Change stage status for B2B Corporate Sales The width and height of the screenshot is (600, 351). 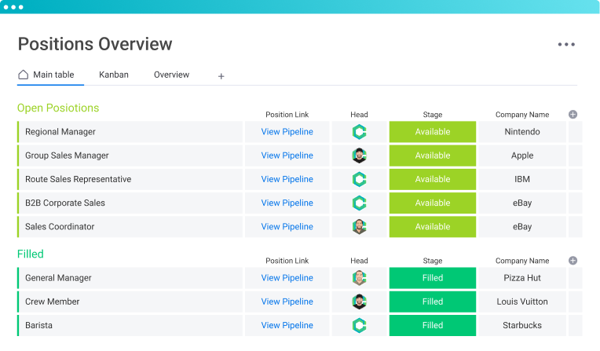432,203
